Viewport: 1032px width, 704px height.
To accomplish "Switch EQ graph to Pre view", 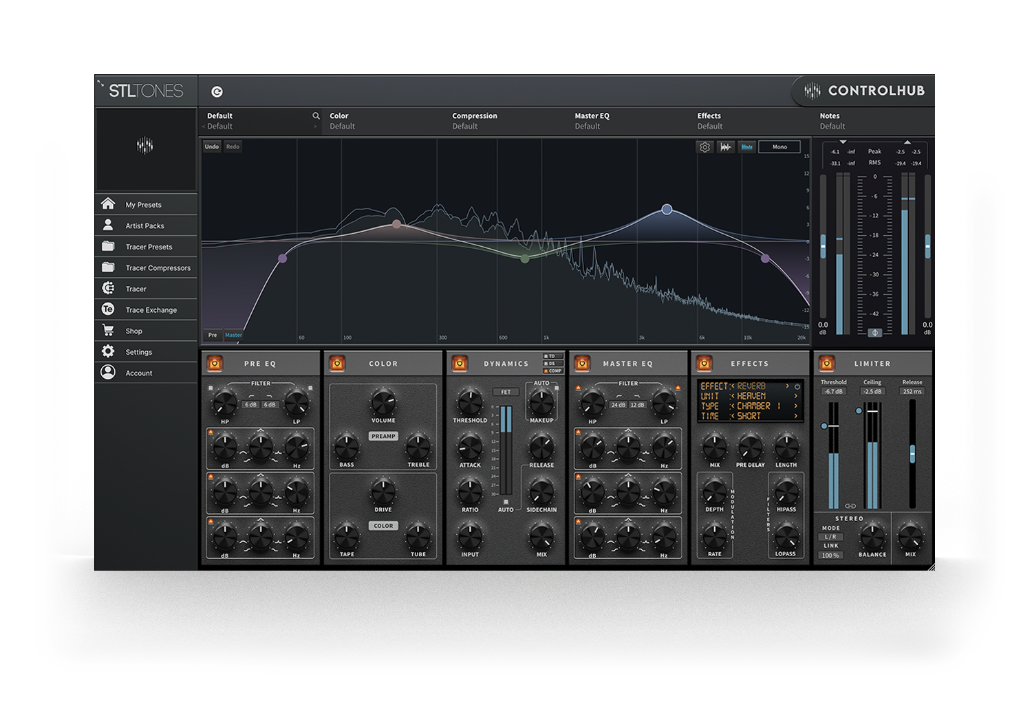I will (x=213, y=335).
